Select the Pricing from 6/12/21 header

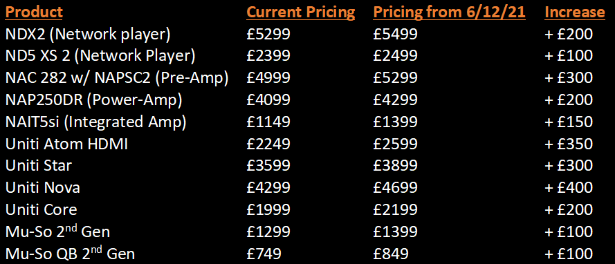(450, 12)
